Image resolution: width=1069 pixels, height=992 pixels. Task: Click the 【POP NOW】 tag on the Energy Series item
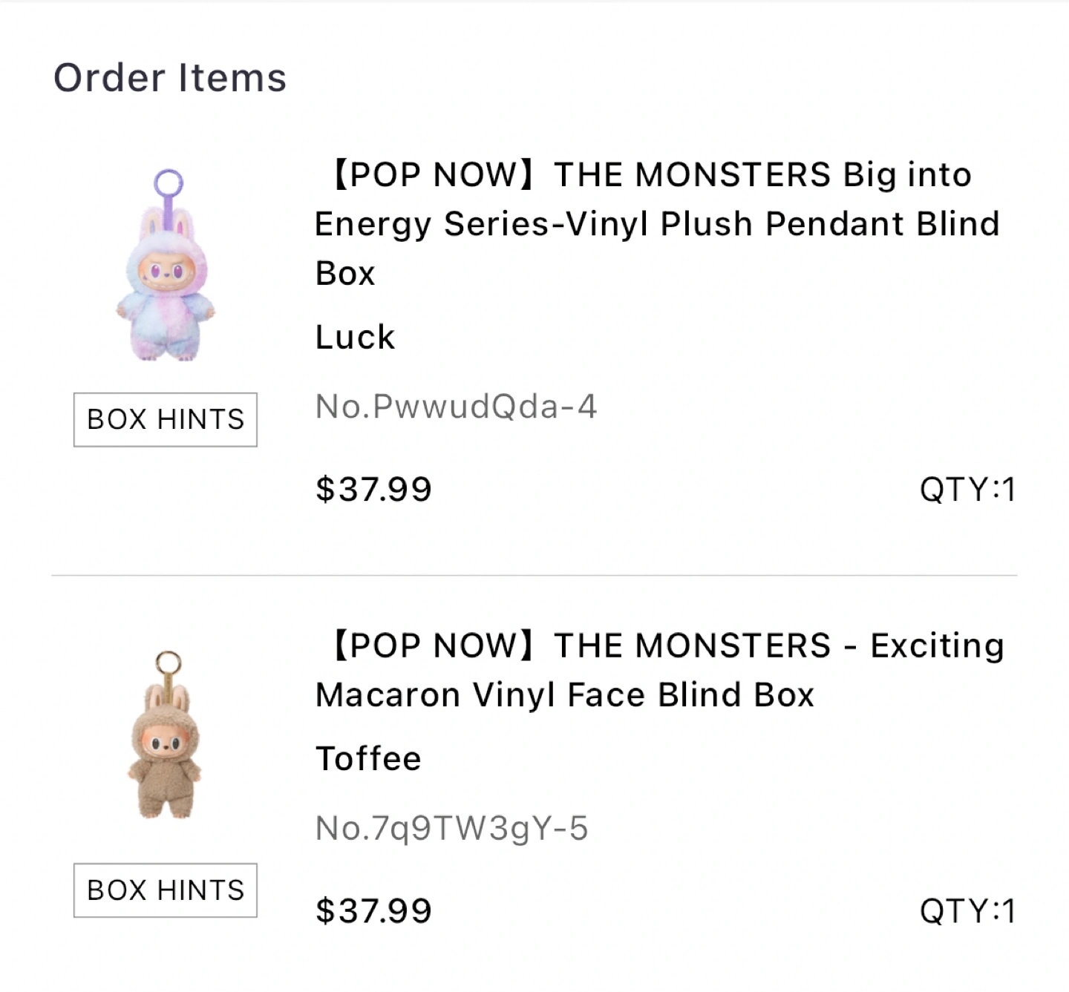(432, 175)
